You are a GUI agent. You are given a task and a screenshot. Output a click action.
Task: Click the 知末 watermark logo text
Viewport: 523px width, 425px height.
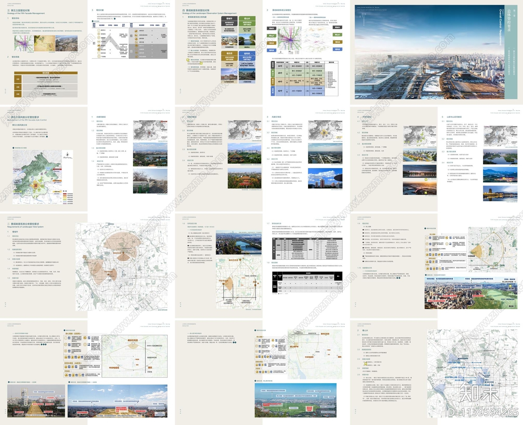click(480, 392)
